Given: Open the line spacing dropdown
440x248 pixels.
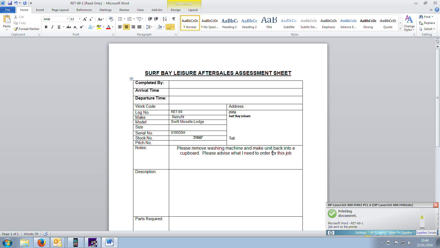Looking at the screenshot, I should tap(149, 27).
